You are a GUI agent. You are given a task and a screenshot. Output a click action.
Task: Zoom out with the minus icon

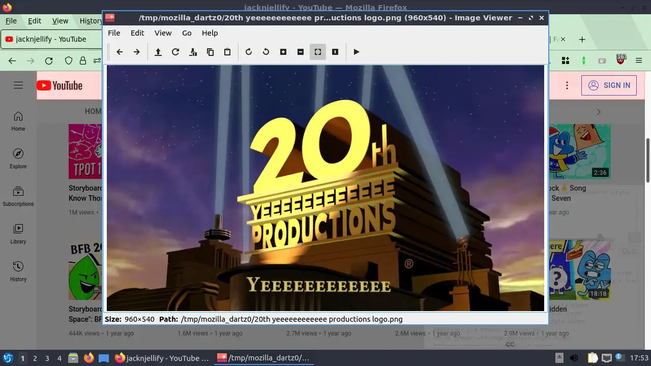pyautogui.click(x=301, y=52)
